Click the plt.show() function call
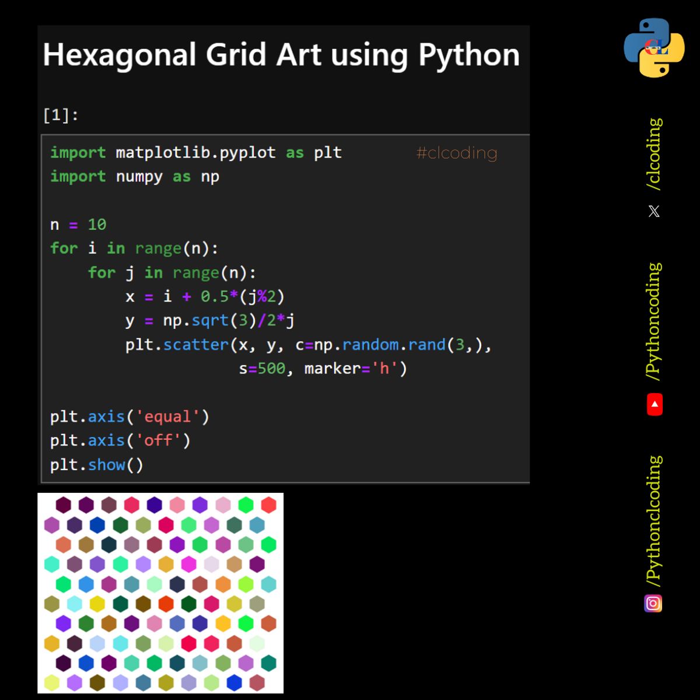The height and width of the screenshot is (700, 700). pos(96,464)
